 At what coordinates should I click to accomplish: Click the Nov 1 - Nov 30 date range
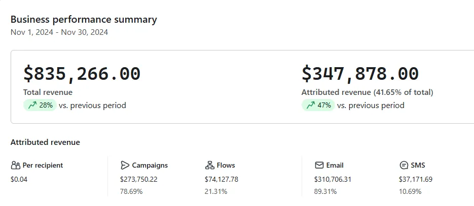click(x=59, y=32)
